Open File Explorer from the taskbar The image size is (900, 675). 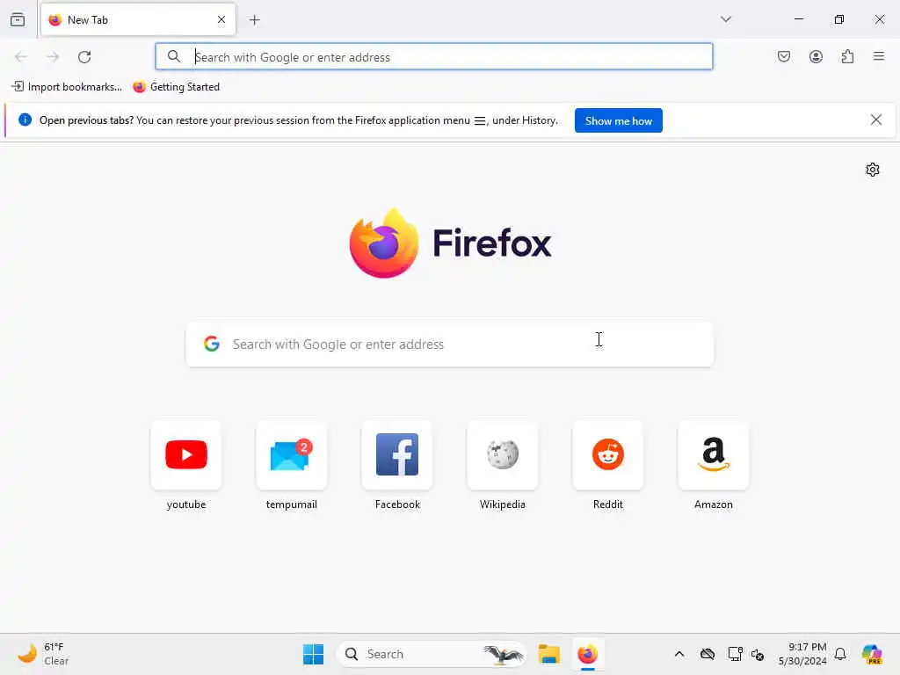click(x=548, y=654)
